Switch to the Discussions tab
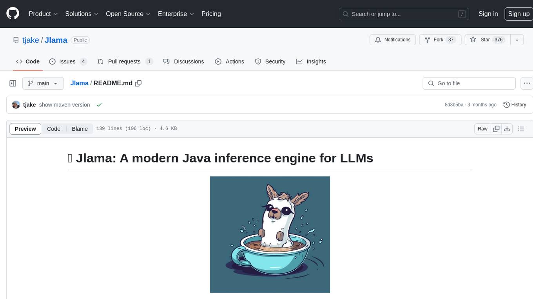 (x=183, y=61)
